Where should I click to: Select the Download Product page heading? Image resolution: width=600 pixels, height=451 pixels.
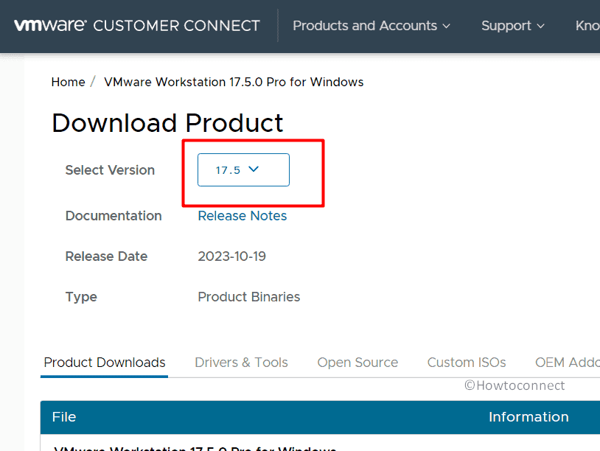coord(167,122)
